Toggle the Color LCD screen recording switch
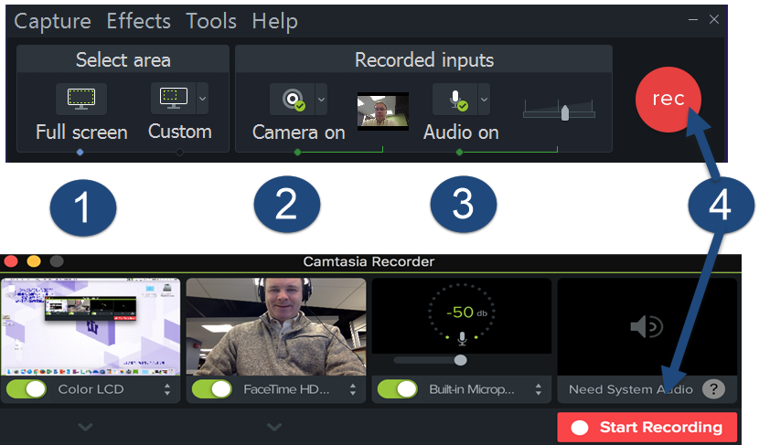The image size is (759, 445). point(27,389)
